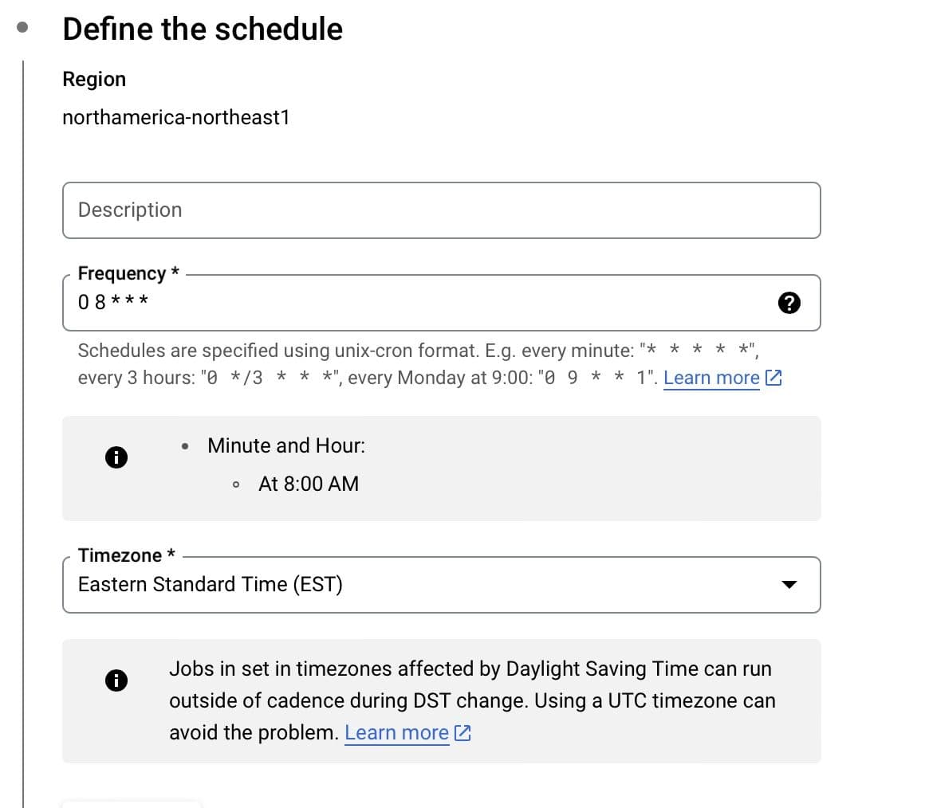Viewport: 925px width, 808px height.
Task: Click the step bullet beside Define the schedule
Action: [x=23, y=27]
